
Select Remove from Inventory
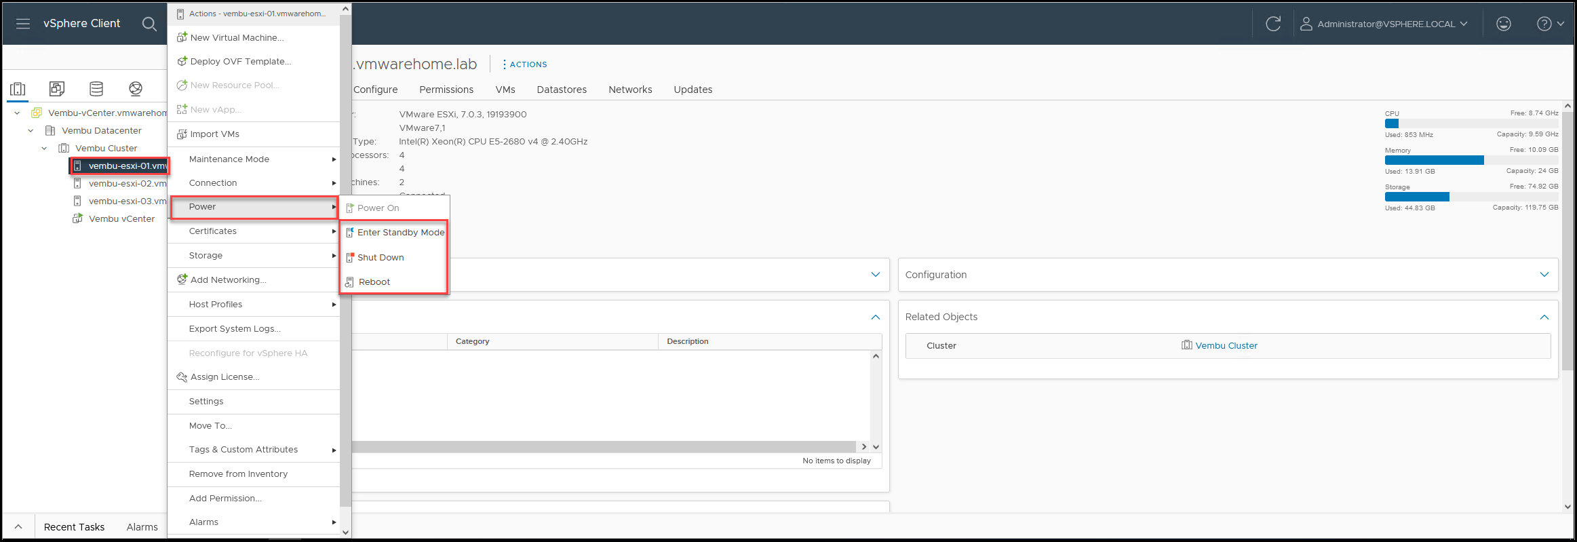click(x=254, y=473)
